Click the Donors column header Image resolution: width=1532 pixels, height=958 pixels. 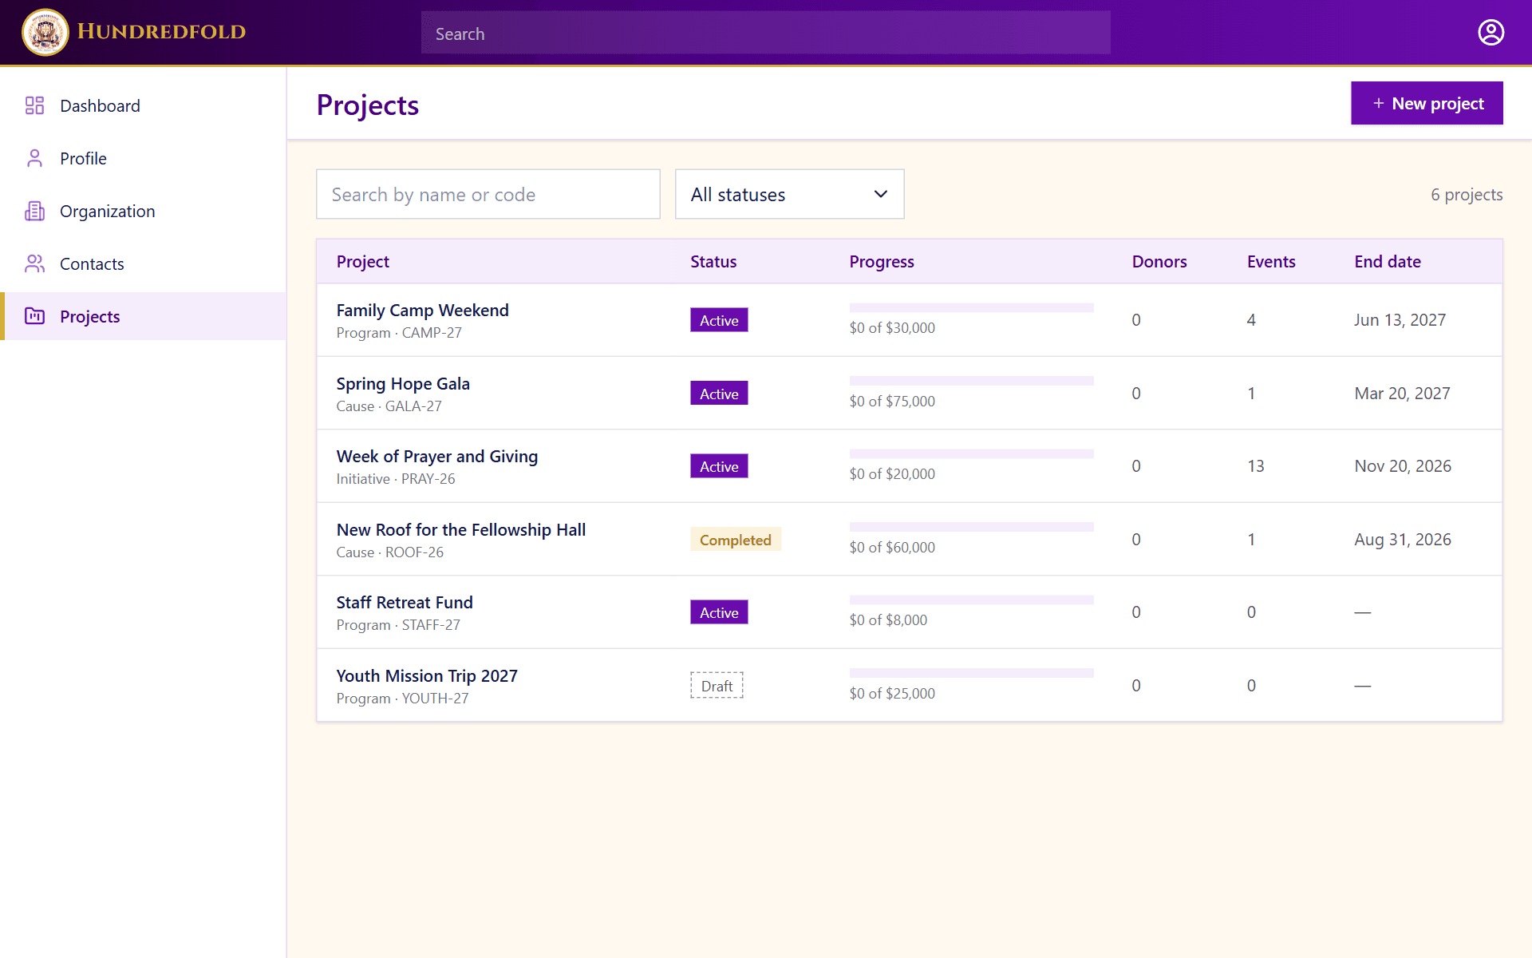click(1159, 262)
